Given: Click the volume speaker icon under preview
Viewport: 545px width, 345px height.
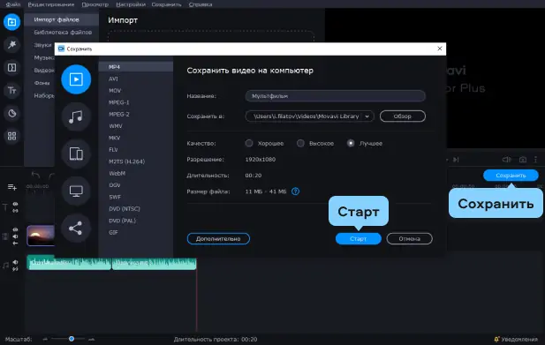Looking at the screenshot, I should click(x=507, y=160).
